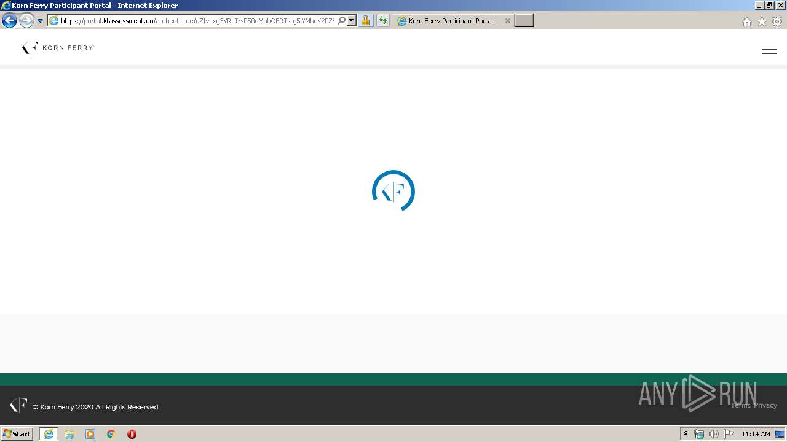The height and width of the screenshot is (442, 787).
Task: Click the Windows Start button
Action: pos(17,434)
